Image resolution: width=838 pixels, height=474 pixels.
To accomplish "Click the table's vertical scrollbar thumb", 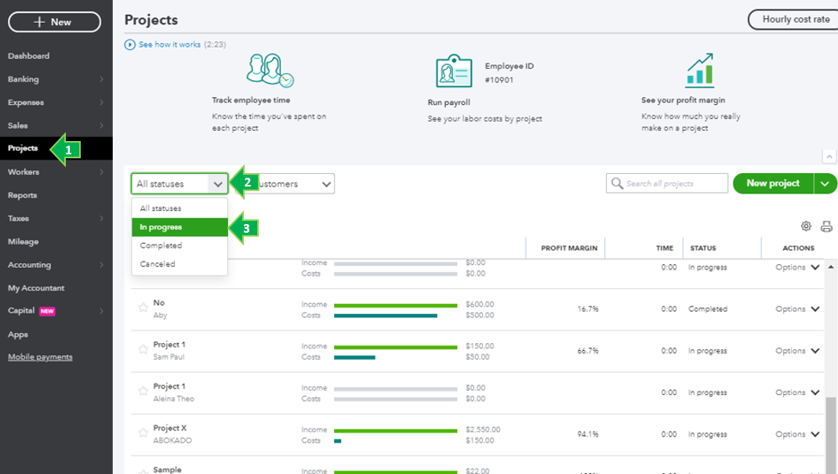I will [831, 435].
